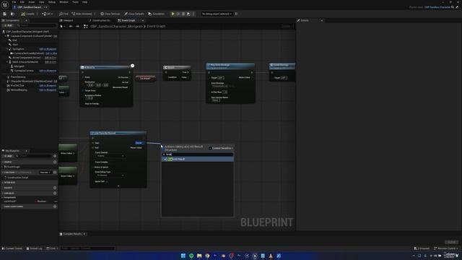Click the graph bookmark star dropdown
462x260 pixels.
[x=63, y=27]
